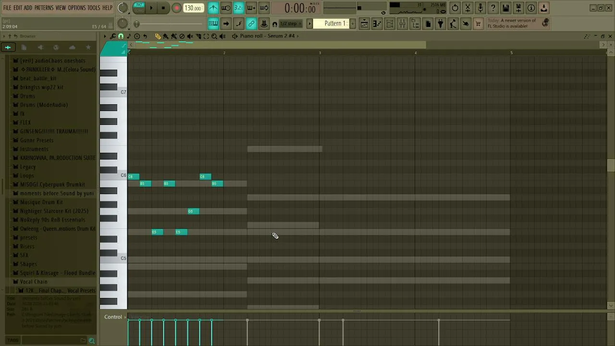Toggle overdub recording mode
This screenshot has width=615, height=346.
[x=251, y=8]
